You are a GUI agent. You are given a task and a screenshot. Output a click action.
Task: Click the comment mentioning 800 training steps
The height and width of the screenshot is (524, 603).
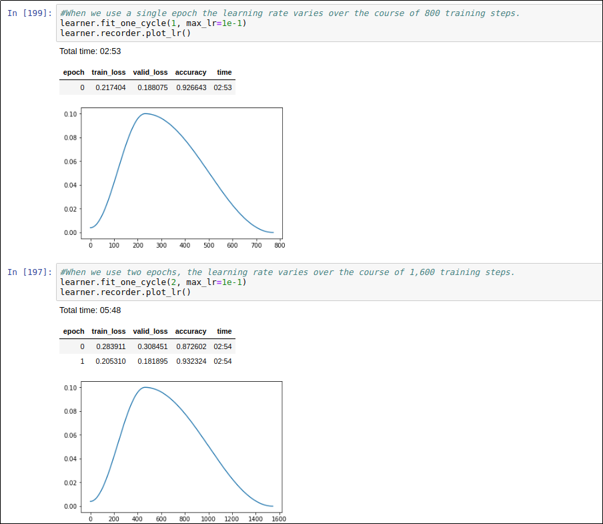pyautogui.click(x=289, y=13)
